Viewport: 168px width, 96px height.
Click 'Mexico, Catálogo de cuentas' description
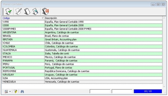60,57
